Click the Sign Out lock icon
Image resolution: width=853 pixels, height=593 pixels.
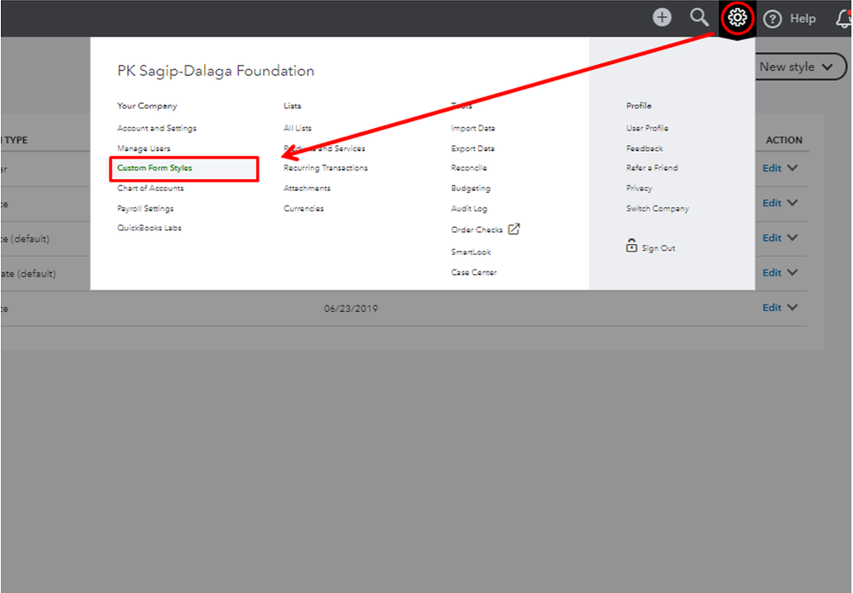coord(632,247)
